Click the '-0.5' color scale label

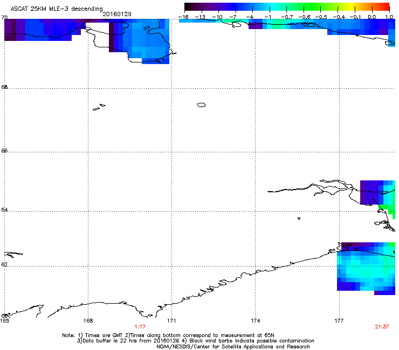click(x=321, y=17)
